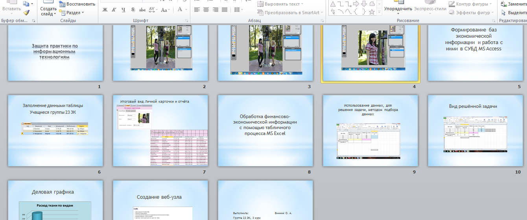Viewport: 527px width, 220px height.
Task: Center the text alignment
Action: (x=206, y=9)
